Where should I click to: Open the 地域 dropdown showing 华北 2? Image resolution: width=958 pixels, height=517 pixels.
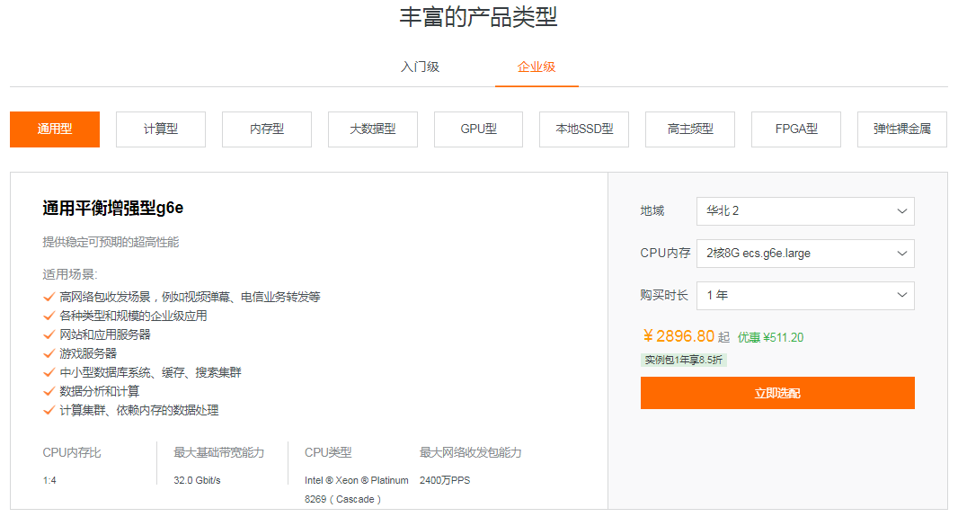[x=804, y=211]
